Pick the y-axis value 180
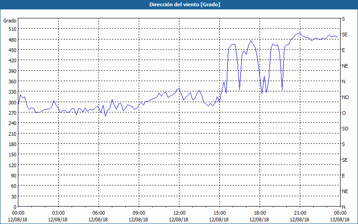Viewport: 358px width, 224px height. [x=13, y=144]
